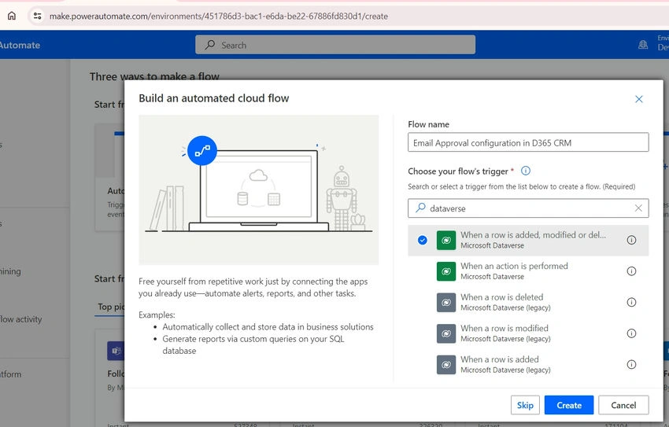This screenshot has height=427, width=669.
Task: Click the Flow name text field
Action: [528, 142]
